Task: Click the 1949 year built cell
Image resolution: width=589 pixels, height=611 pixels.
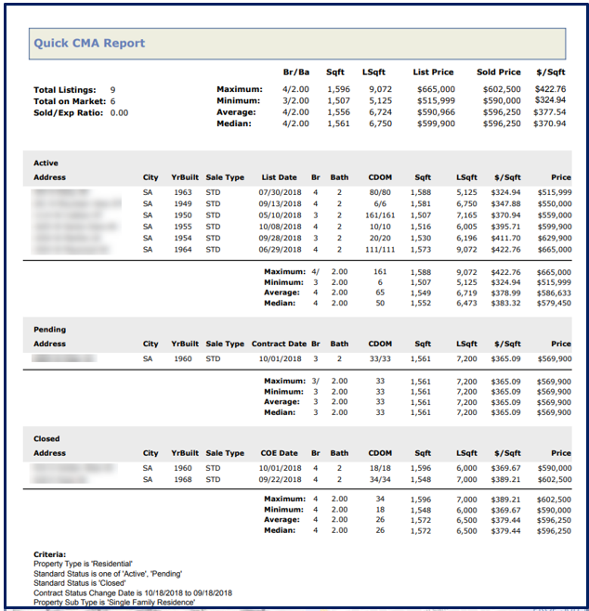Action: (182, 203)
